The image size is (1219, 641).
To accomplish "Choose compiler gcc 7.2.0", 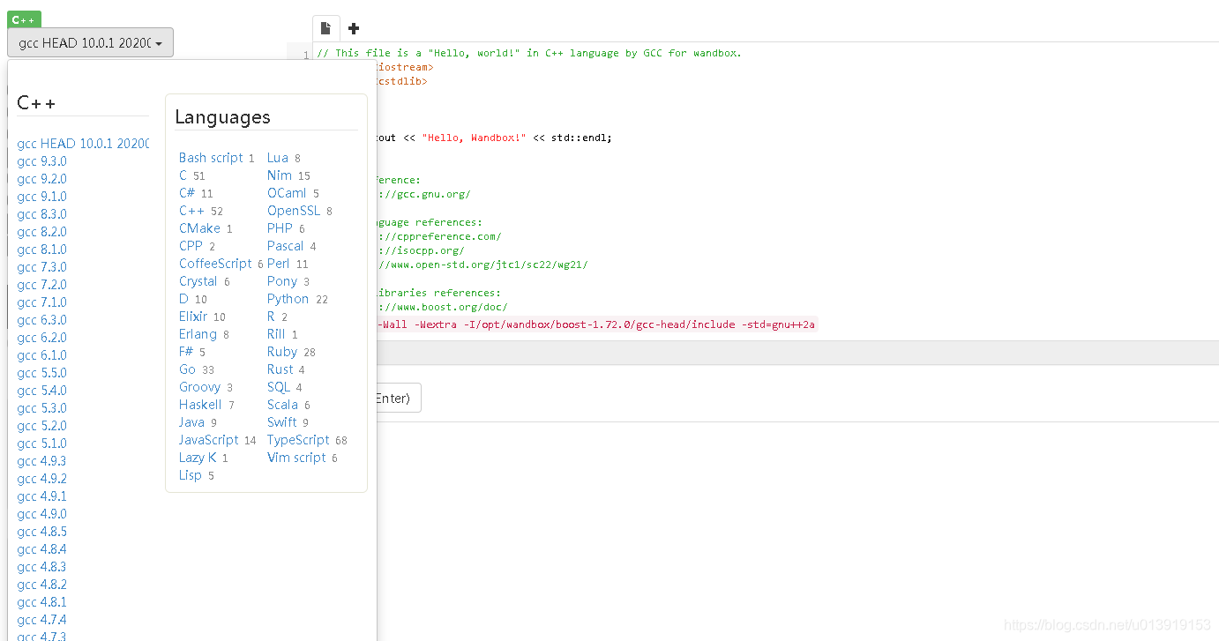I will tap(41, 285).
